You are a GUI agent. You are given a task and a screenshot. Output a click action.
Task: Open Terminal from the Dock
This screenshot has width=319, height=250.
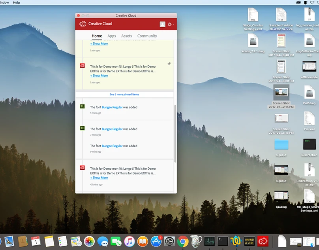223,241
